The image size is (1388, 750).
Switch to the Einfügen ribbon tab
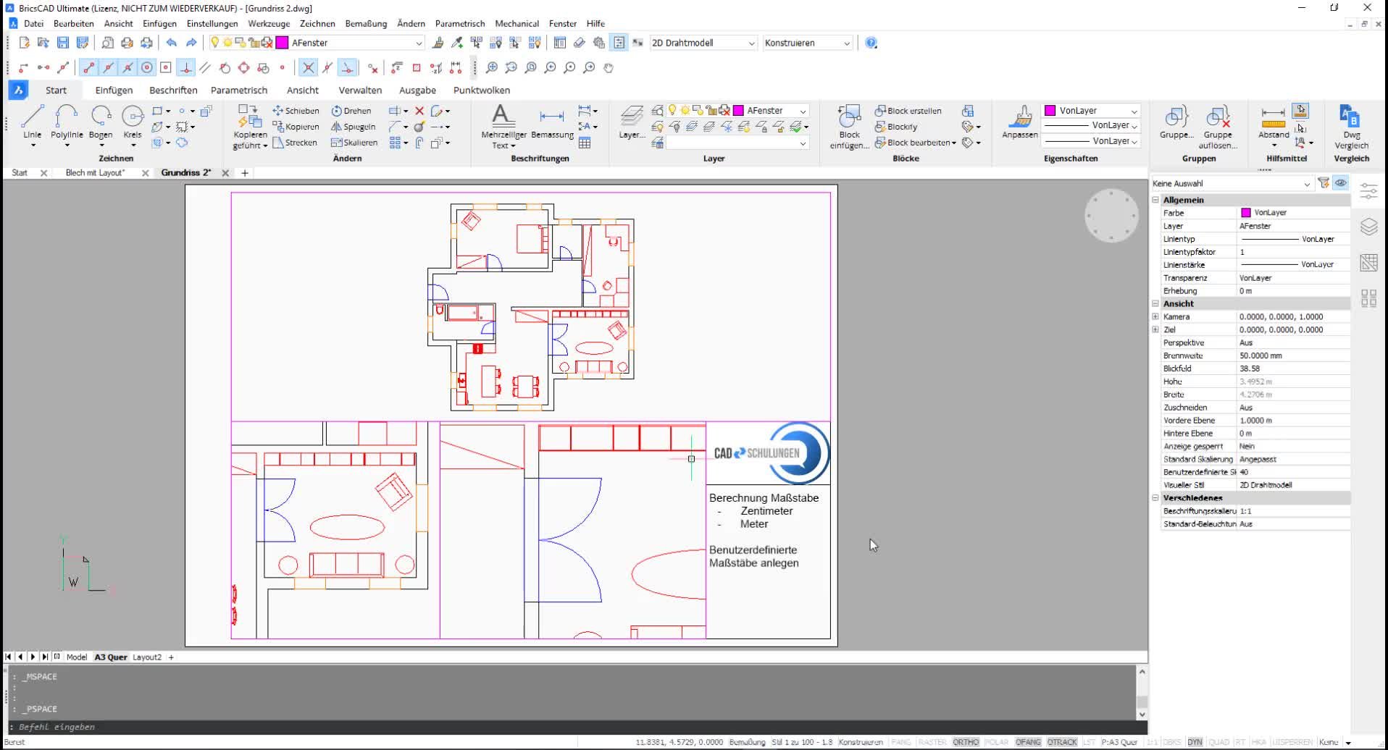114,90
